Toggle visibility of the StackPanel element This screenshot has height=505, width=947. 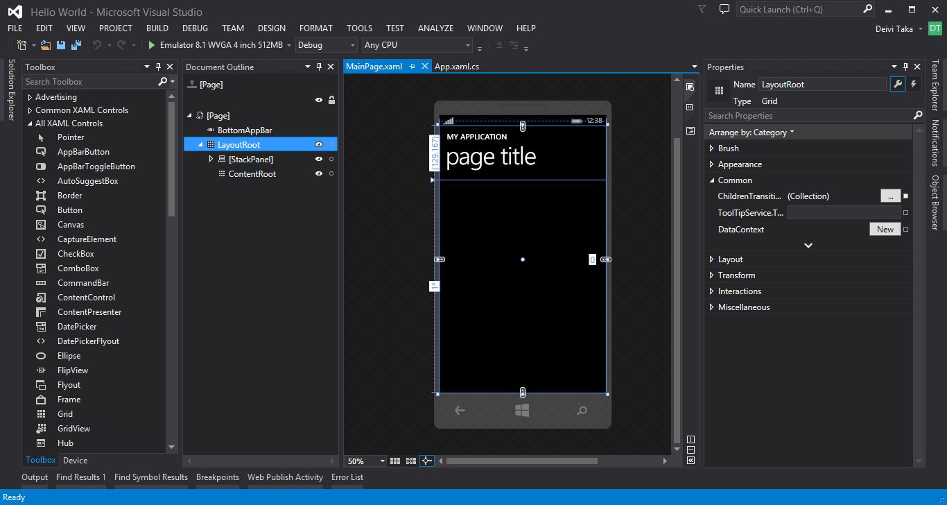tap(319, 160)
